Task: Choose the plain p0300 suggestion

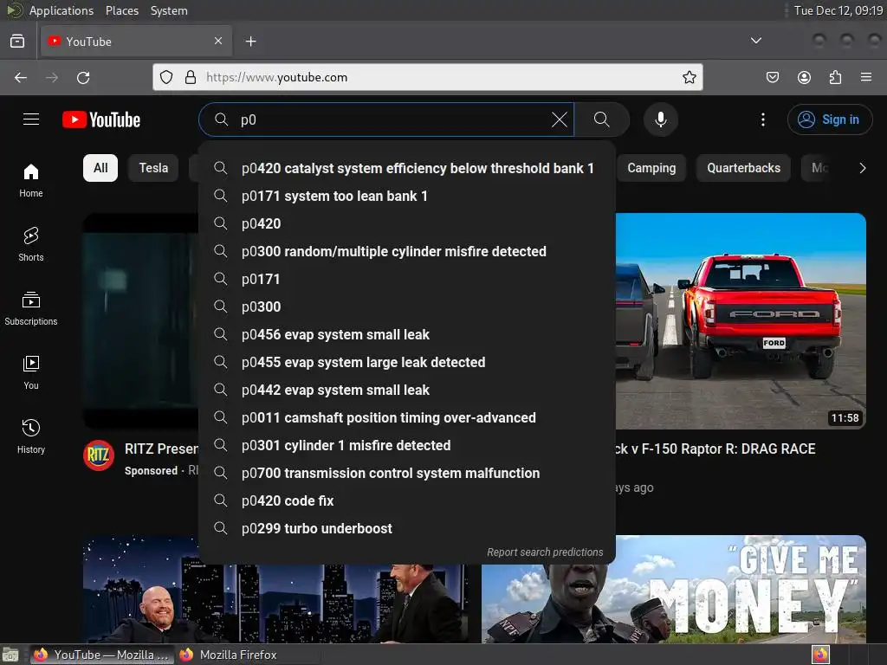Action: click(407, 307)
